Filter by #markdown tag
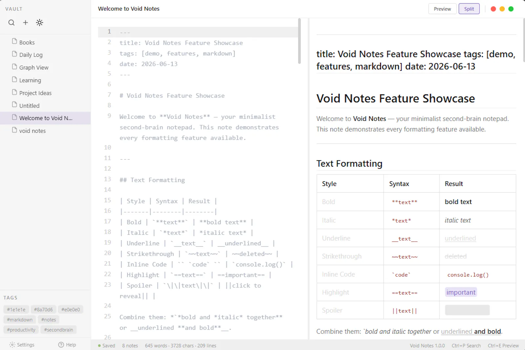 (20, 319)
